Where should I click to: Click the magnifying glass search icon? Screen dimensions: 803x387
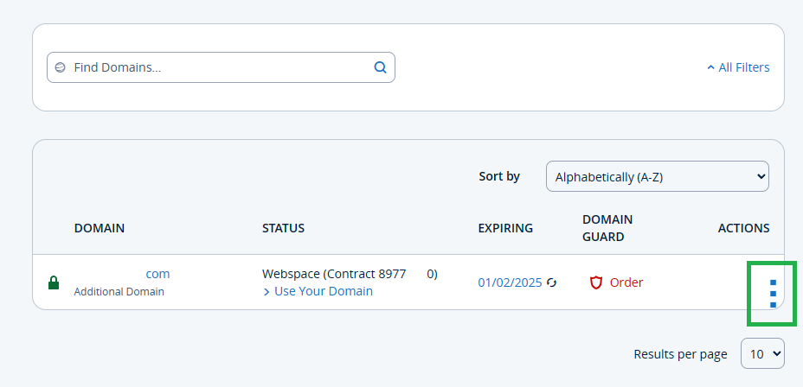point(380,67)
